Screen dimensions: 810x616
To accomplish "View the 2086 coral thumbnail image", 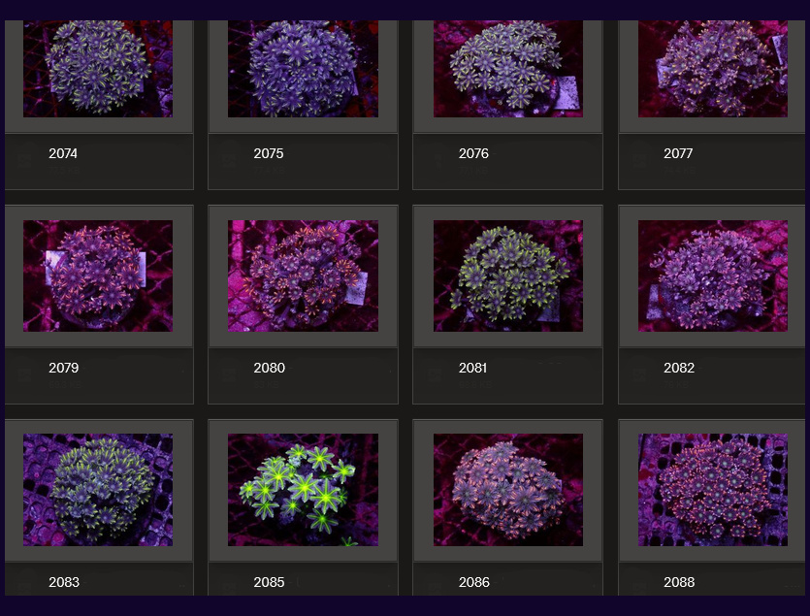I will point(507,490).
